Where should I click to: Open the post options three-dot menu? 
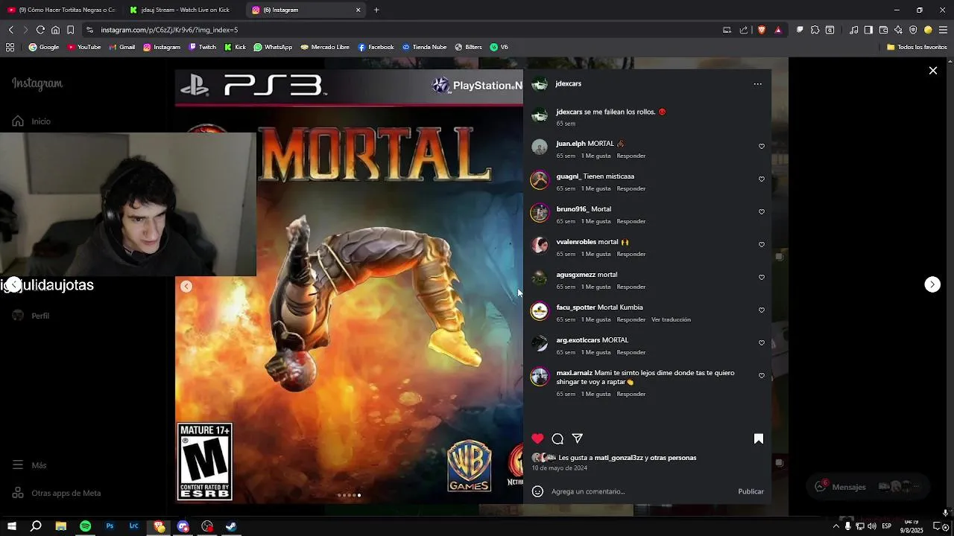757,84
